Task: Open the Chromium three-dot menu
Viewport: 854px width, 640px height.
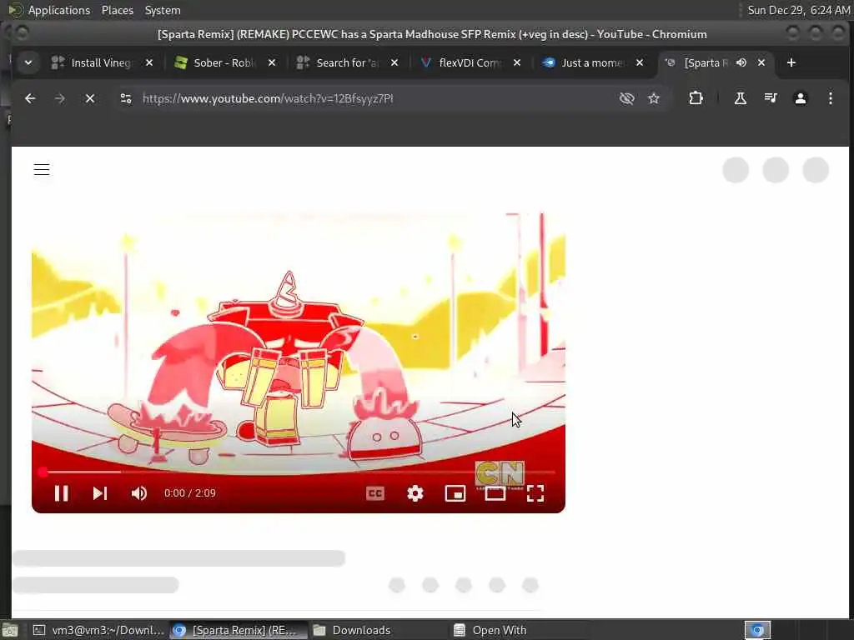Action: click(830, 98)
